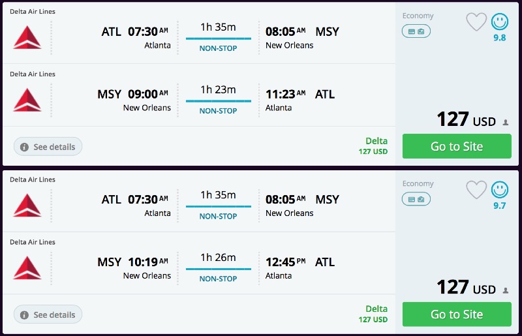The image size is (522, 336).
Task: Favorite the first flight with the heart icon
Action: [x=476, y=22]
